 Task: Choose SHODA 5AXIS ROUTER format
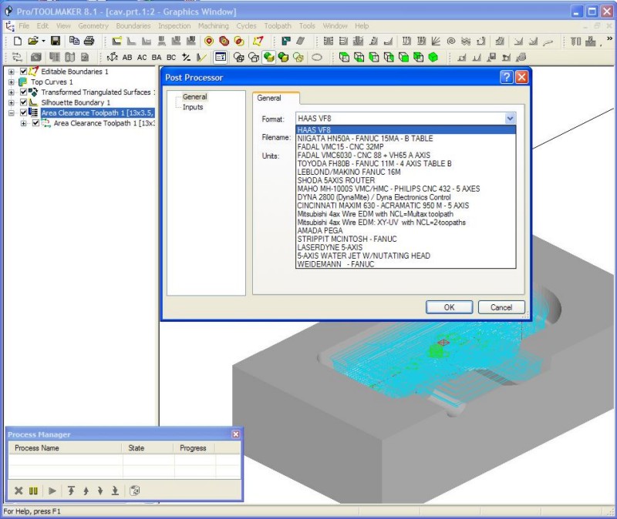point(406,180)
